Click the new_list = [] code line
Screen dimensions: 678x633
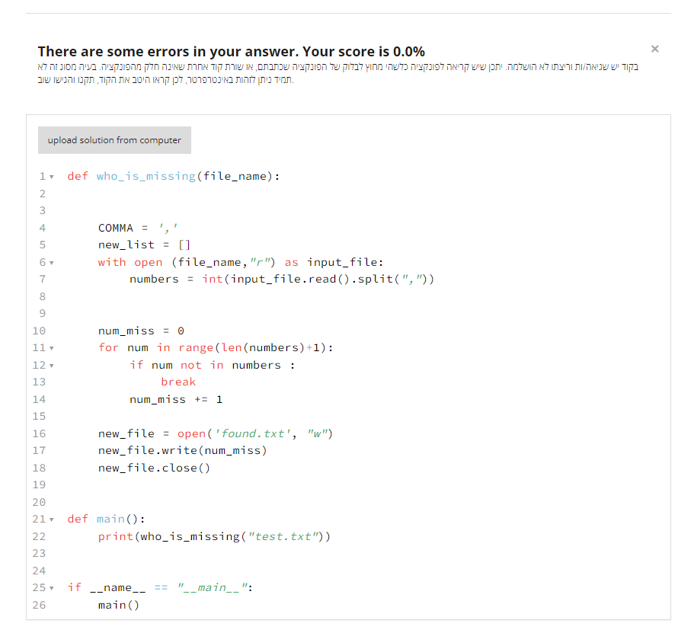144,245
